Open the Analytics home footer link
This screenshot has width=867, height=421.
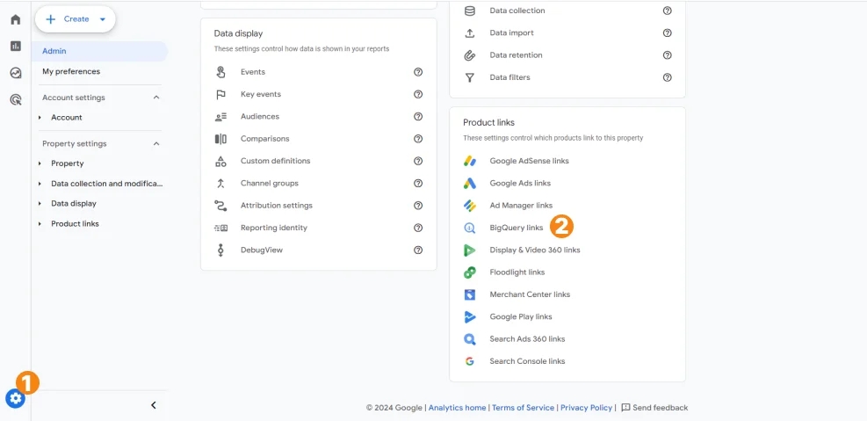tap(458, 408)
